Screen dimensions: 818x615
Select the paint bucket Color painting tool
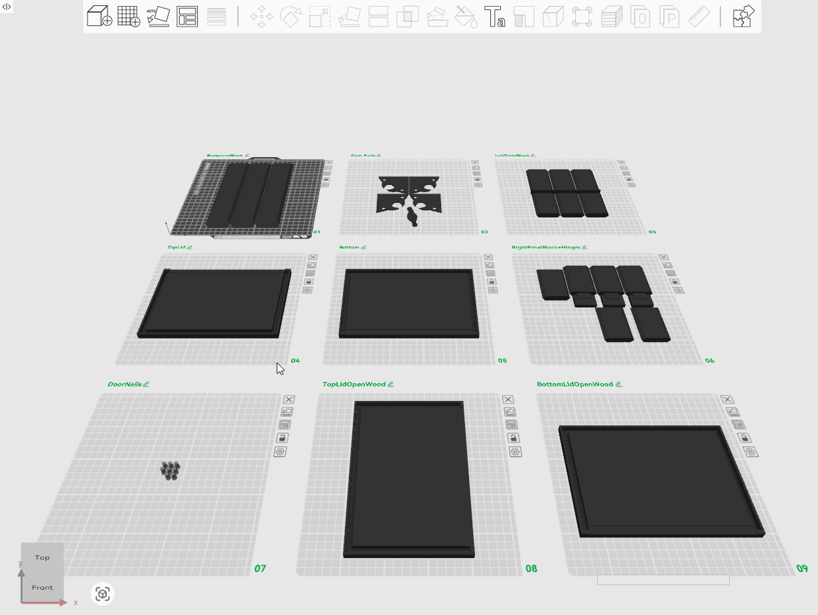click(x=466, y=17)
